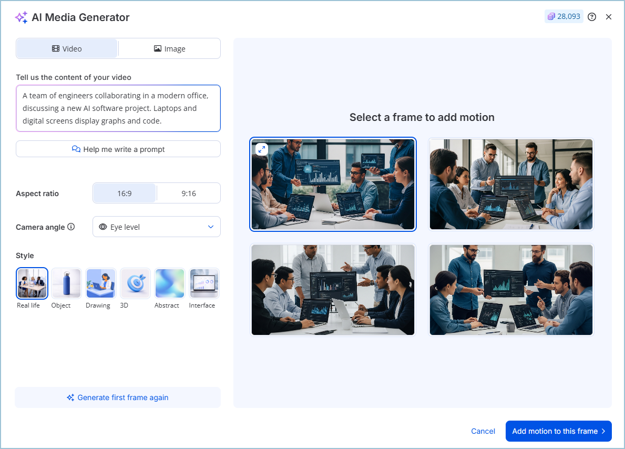
Task: Switch aspect ratio to 9:16
Action: pyautogui.click(x=189, y=193)
